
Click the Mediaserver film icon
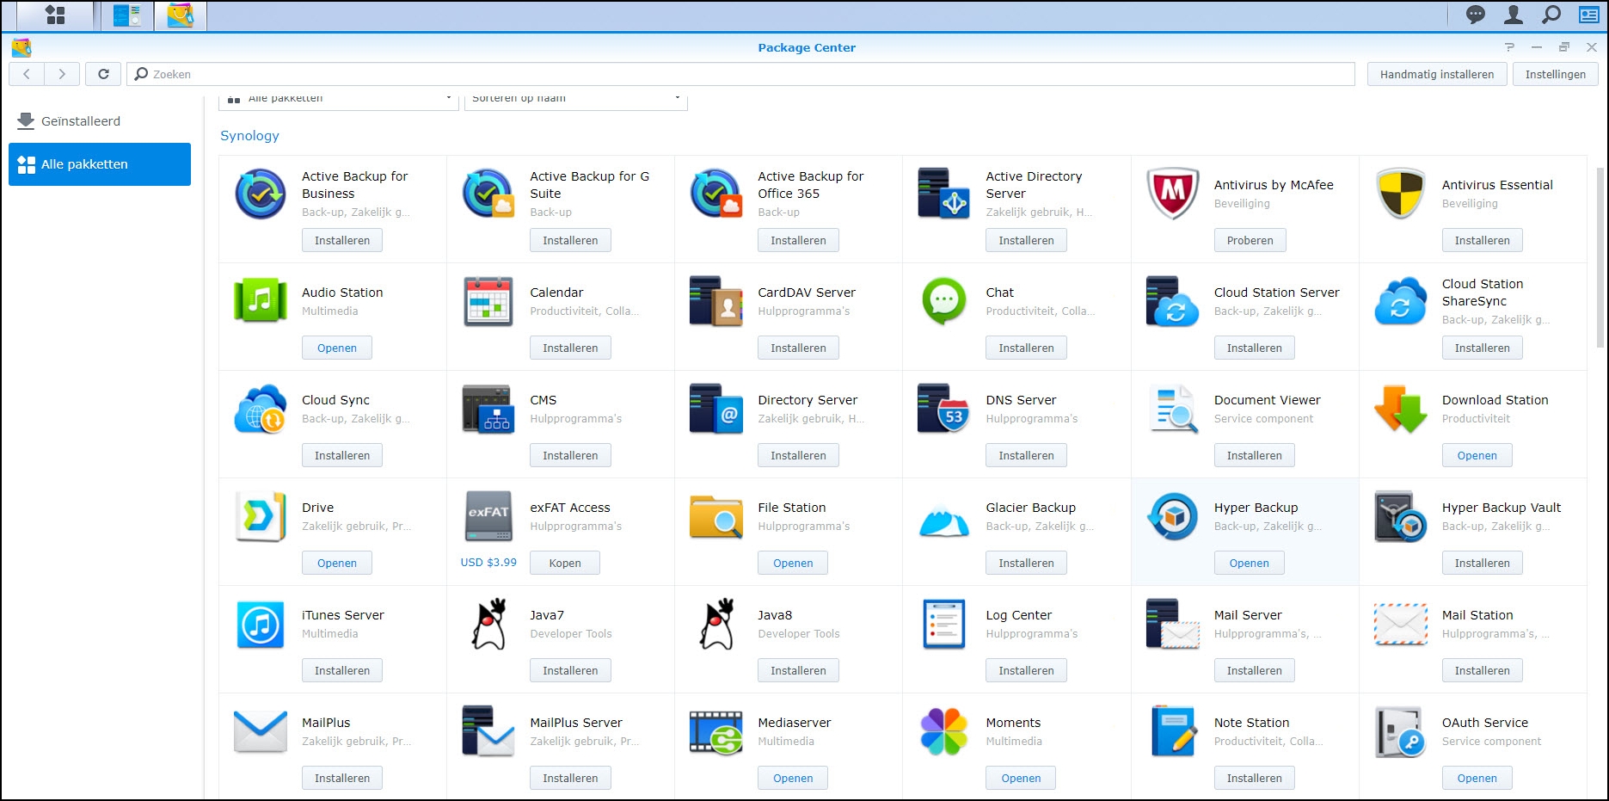[x=716, y=731]
